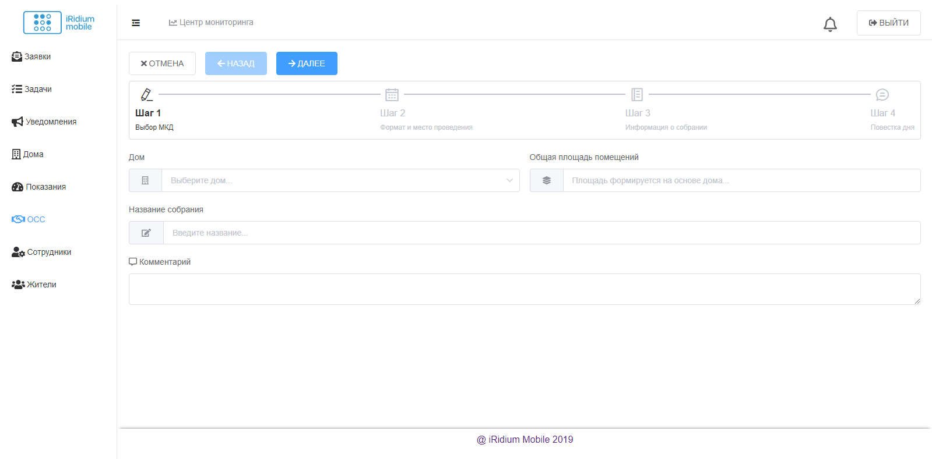
Task: Click the Шаг 4 step label
Action: (882, 113)
